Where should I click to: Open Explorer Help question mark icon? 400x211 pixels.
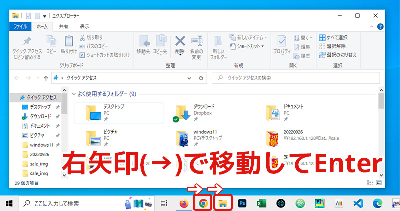[x=380, y=27]
